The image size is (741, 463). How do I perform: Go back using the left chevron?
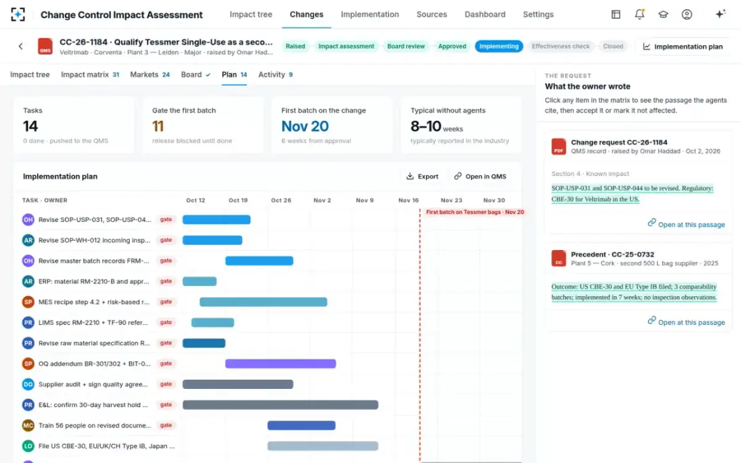point(20,46)
